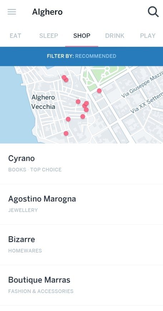Viewport: 163px width, 311px height.
Task: View the Bizarre homewares listing
Action: pos(81,245)
